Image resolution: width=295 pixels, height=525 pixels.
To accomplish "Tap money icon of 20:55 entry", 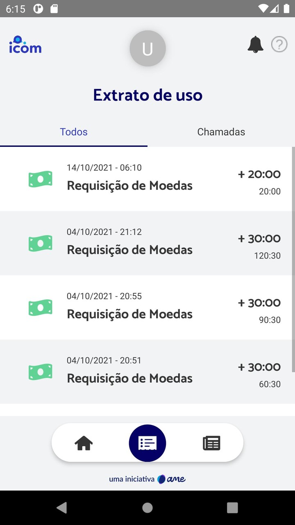I will click(40, 308).
